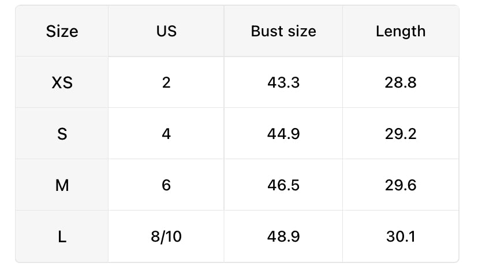Select US size 4 cell
The height and width of the screenshot is (278, 478).
[x=166, y=134]
